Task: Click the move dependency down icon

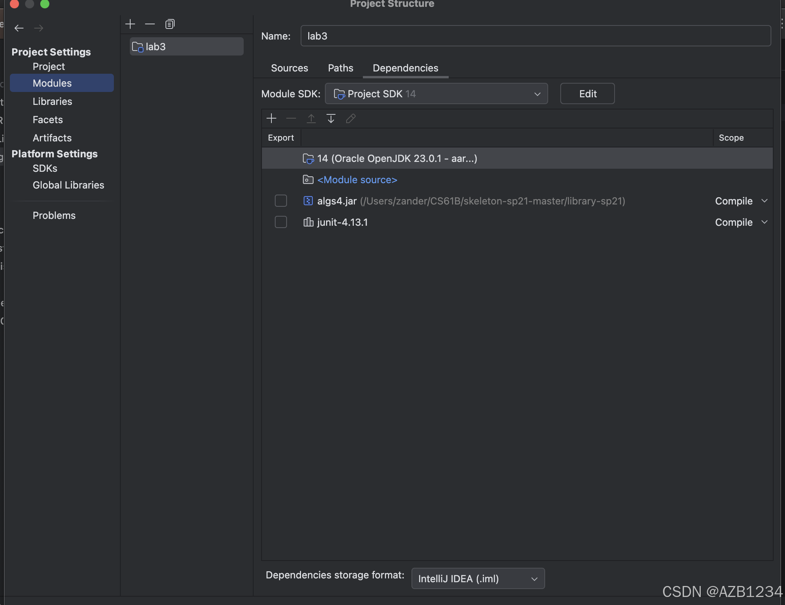Action: tap(331, 119)
